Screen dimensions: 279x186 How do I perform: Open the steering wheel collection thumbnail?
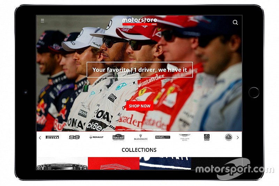[x=62, y=163]
